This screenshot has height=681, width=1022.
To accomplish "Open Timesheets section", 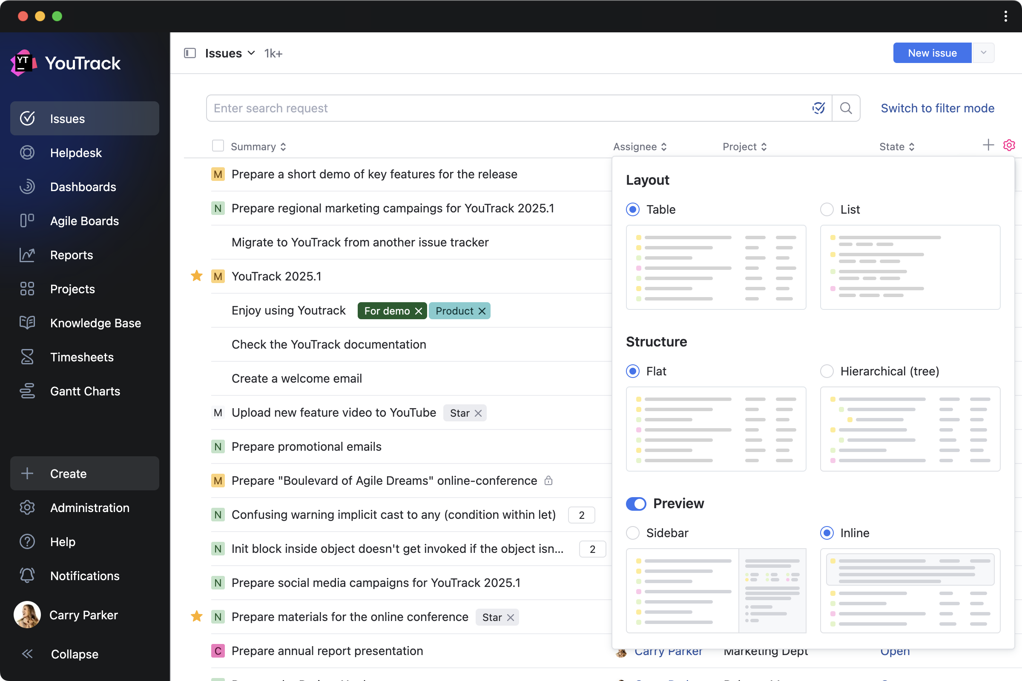I will (81, 357).
